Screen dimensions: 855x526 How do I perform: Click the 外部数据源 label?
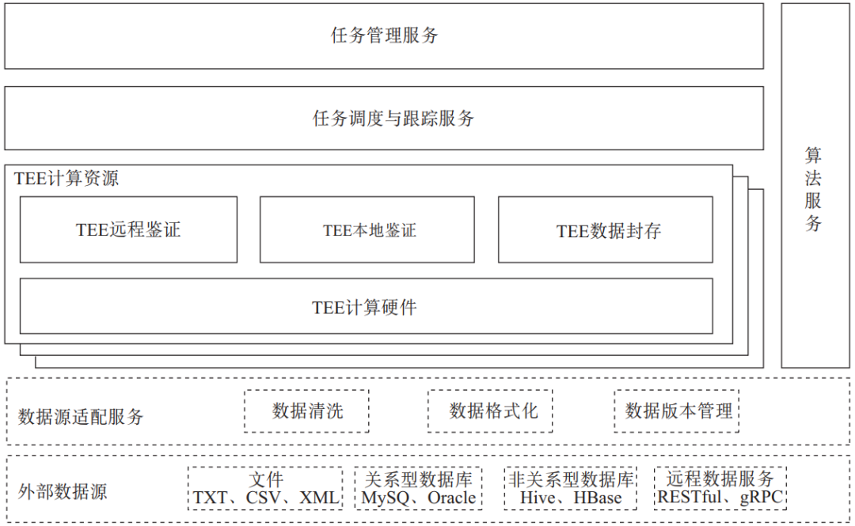tap(62, 491)
